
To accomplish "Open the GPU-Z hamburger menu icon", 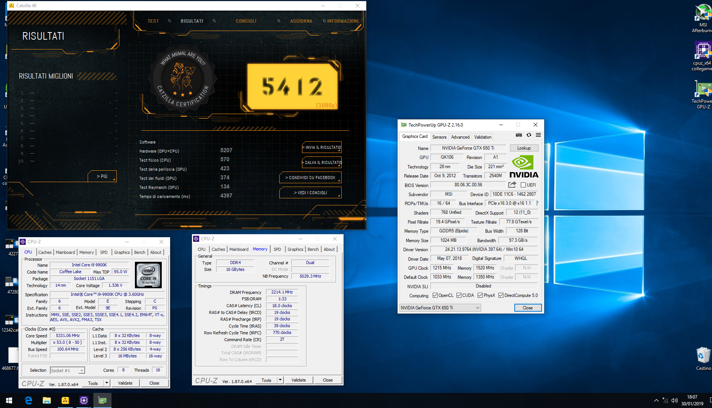I will pyautogui.click(x=538, y=135).
